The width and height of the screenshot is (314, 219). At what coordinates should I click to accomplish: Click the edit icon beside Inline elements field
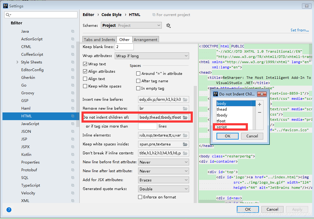click(186, 135)
